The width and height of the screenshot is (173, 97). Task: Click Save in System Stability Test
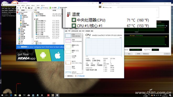(129, 54)
